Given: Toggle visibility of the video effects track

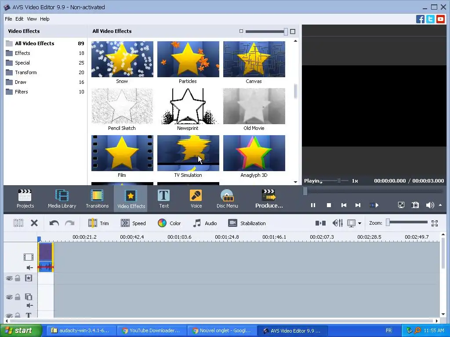Looking at the screenshot, I should pyautogui.click(x=9, y=278).
